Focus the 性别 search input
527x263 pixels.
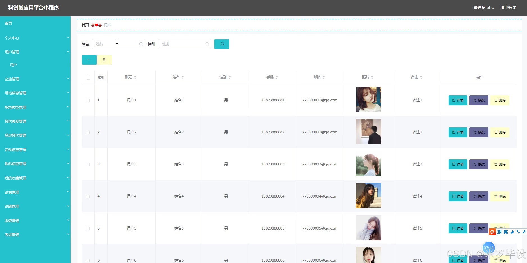[184, 44]
